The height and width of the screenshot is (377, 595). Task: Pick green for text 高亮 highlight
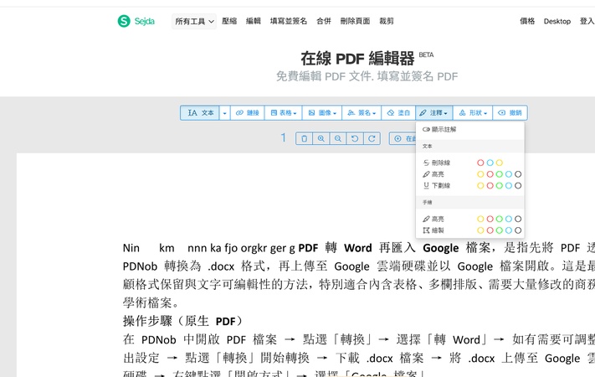pos(500,174)
